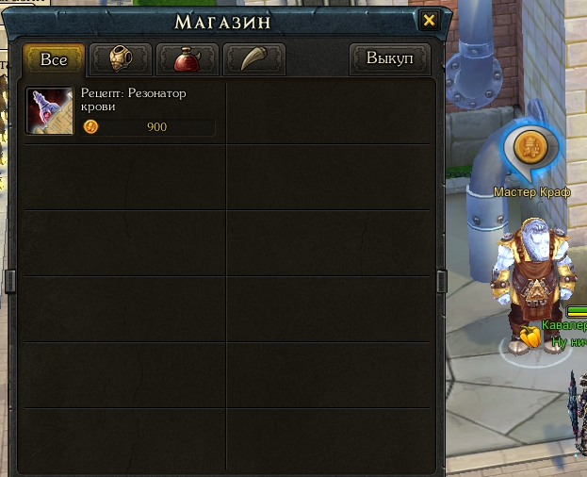This screenshot has height=477, width=587.
Task: Pick up the yellow pepper item
Action: (530, 337)
